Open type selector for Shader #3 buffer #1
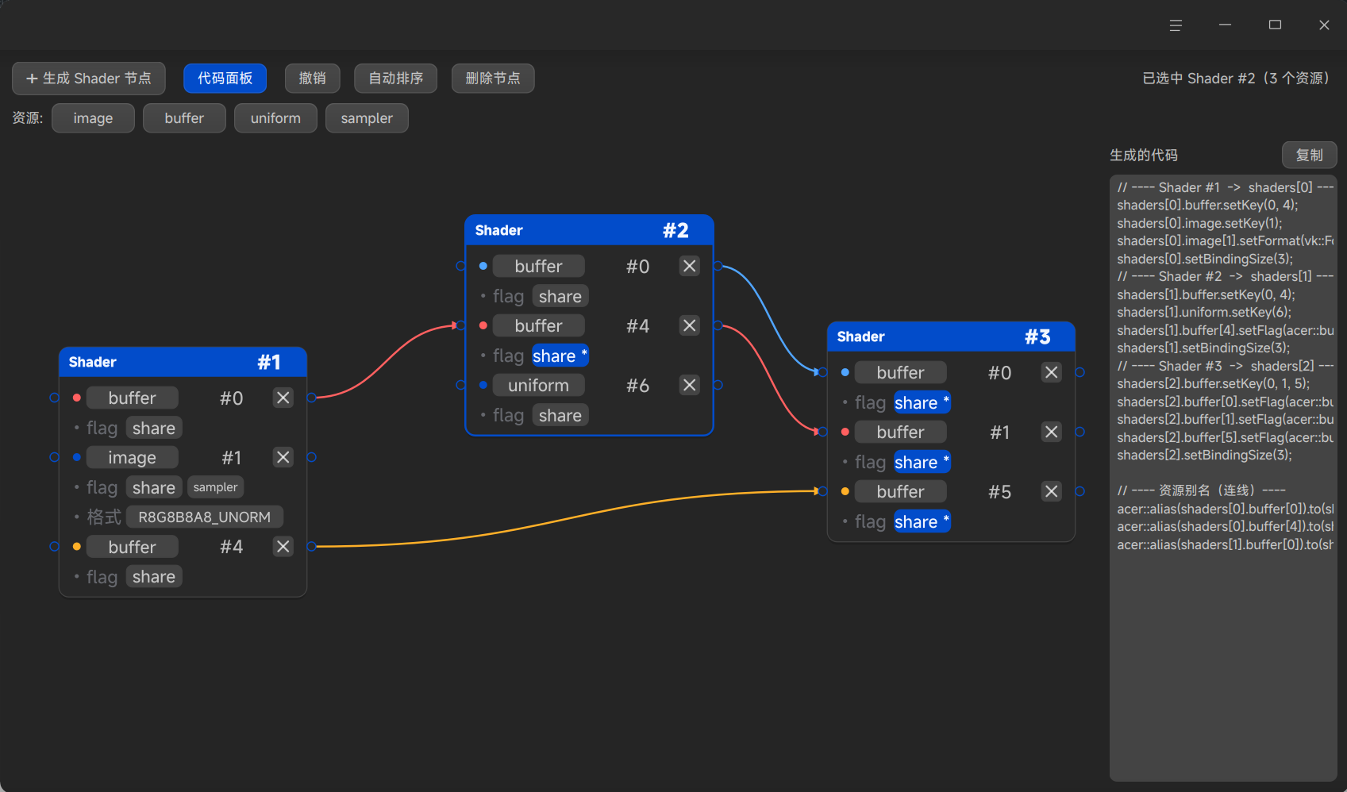 [x=901, y=432]
